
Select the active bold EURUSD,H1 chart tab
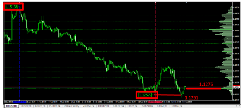pos(11,106)
